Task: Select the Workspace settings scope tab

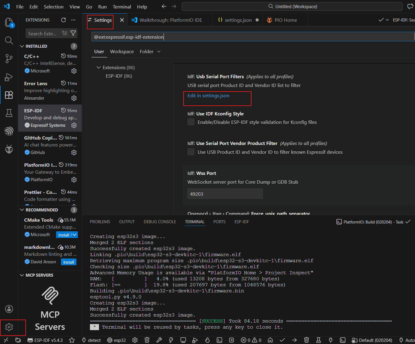Action: tap(122, 52)
